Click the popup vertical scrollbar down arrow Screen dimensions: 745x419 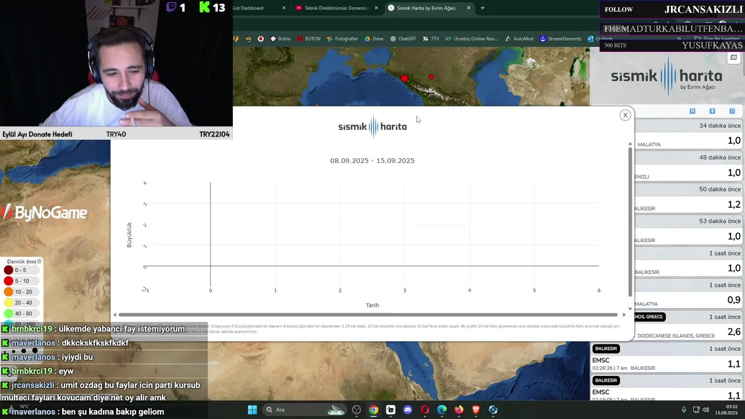(630, 309)
